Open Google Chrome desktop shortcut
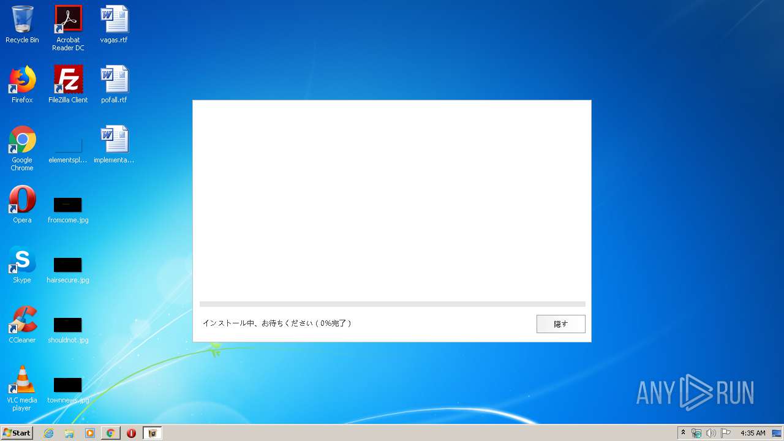Viewport: 784px width, 441px height. [22, 148]
